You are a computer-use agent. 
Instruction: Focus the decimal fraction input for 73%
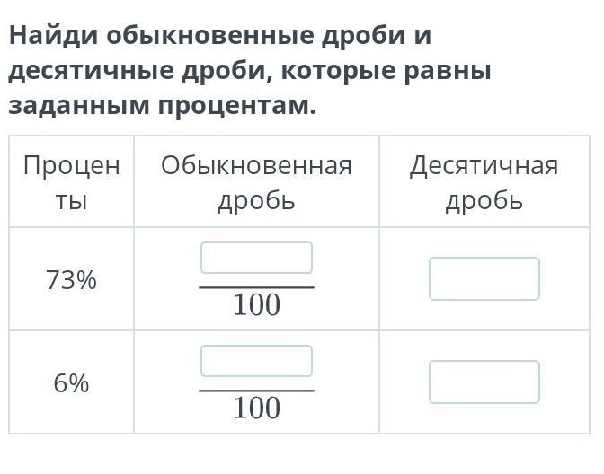pyautogui.click(x=484, y=278)
